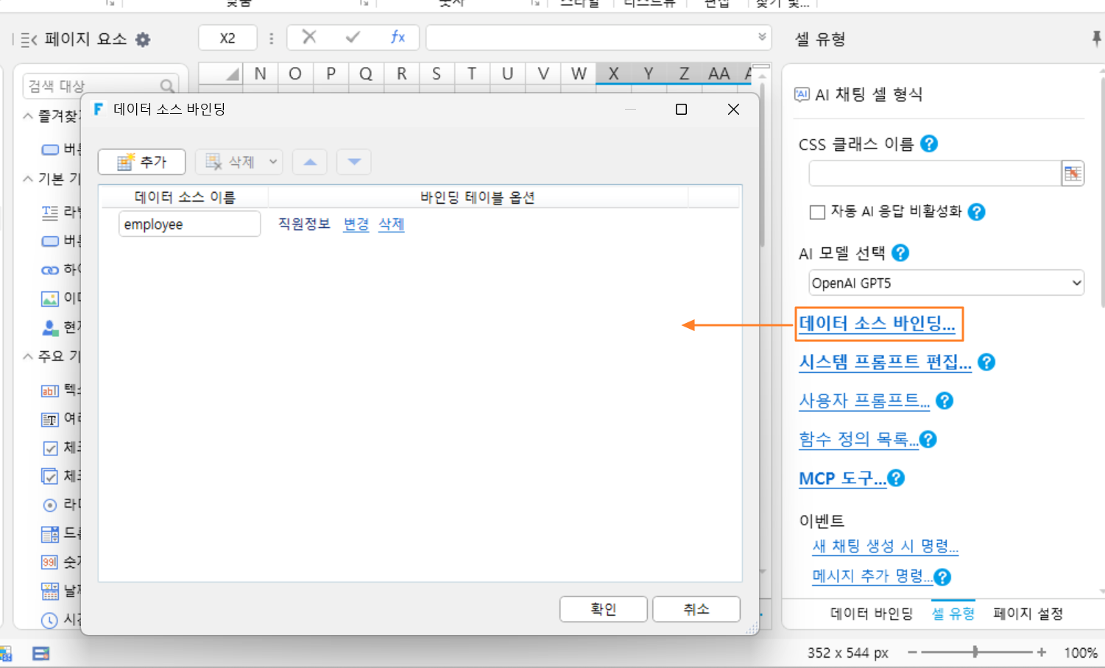1105x668 pixels.
Task: Switch to the 데이터 바인딩 tab
Action: click(x=872, y=614)
